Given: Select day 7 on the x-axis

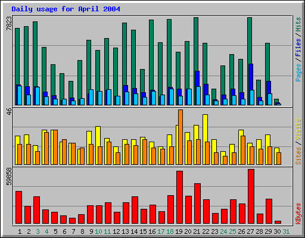Looking at the screenshot, I should point(73,231).
